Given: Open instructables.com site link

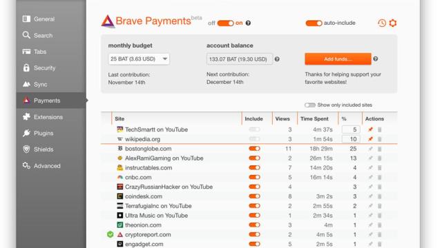Looking at the screenshot, I should point(148,167).
